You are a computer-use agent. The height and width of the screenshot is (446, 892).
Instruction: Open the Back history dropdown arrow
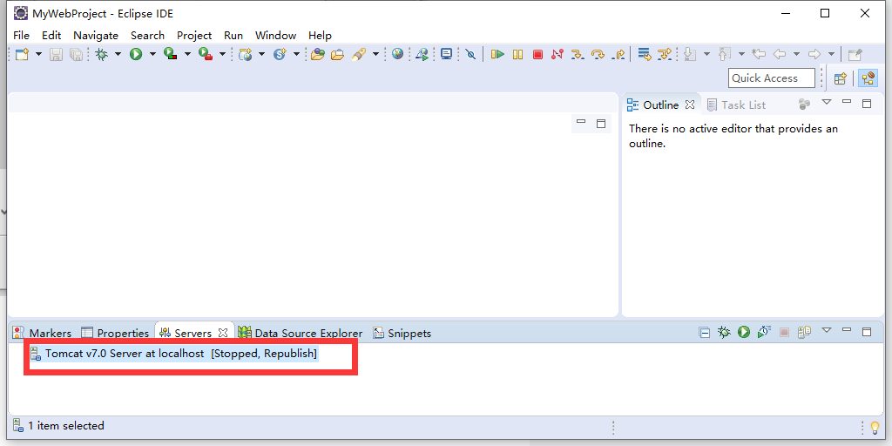796,54
